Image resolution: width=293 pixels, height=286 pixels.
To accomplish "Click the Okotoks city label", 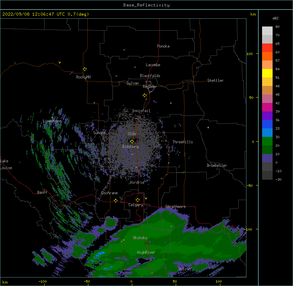I will point(140,238).
